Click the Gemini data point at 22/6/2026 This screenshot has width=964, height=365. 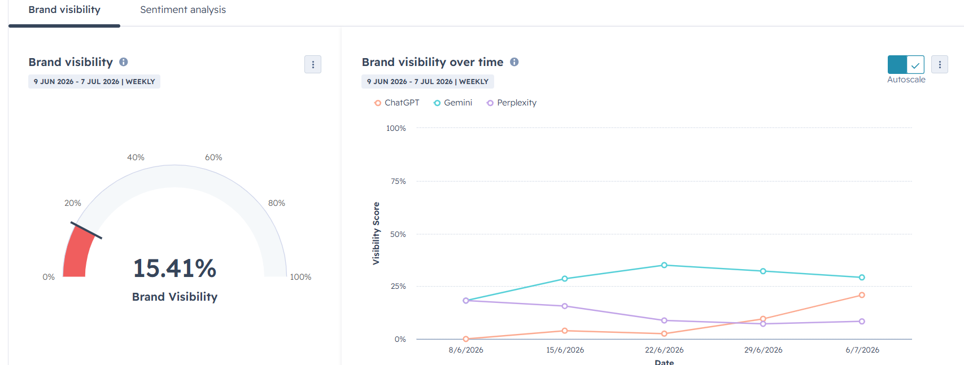coord(664,265)
